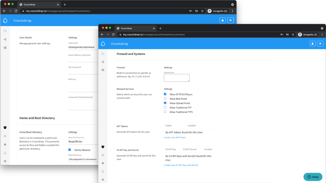Open the Incognito (2) profile menu in back window
The height and width of the screenshot is (183, 326).
pyautogui.click(x=218, y=11)
